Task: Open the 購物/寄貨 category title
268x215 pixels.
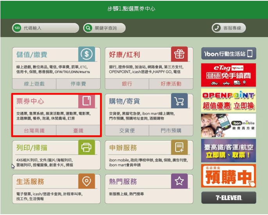Action: coord(125,101)
